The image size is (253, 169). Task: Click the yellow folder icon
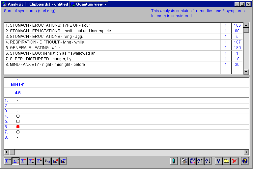(227, 161)
